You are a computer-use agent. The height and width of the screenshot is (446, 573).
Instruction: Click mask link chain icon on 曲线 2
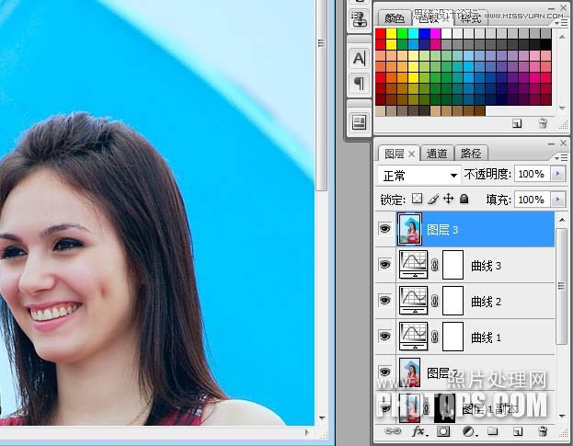434,301
